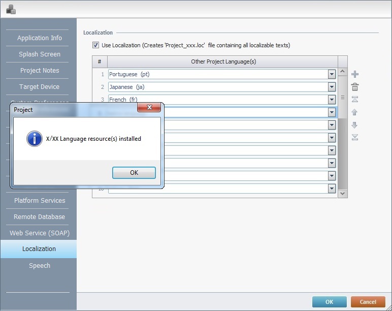Viewport: 392px width, 311px height.
Task: Click the trash icon to delete the language row
Action: point(355,87)
